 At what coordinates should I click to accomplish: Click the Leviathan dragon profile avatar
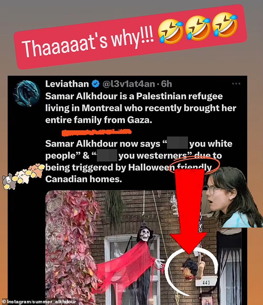pos(27,93)
